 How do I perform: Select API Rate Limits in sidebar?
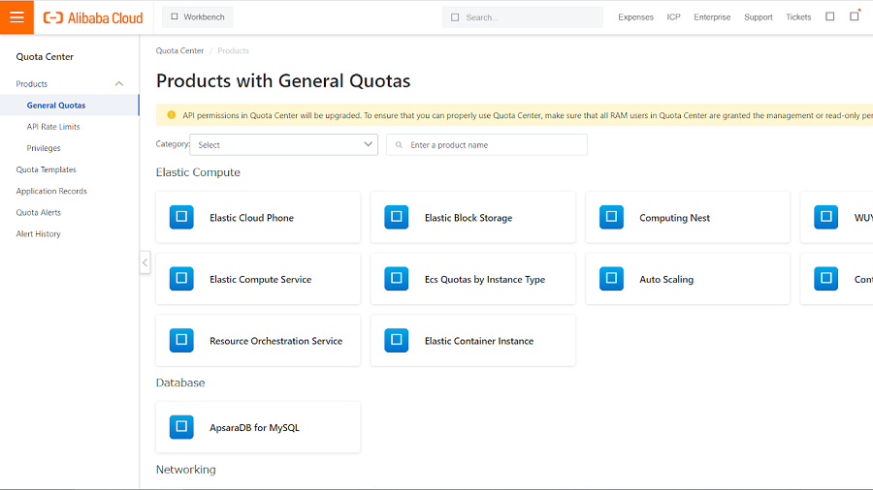tap(53, 127)
